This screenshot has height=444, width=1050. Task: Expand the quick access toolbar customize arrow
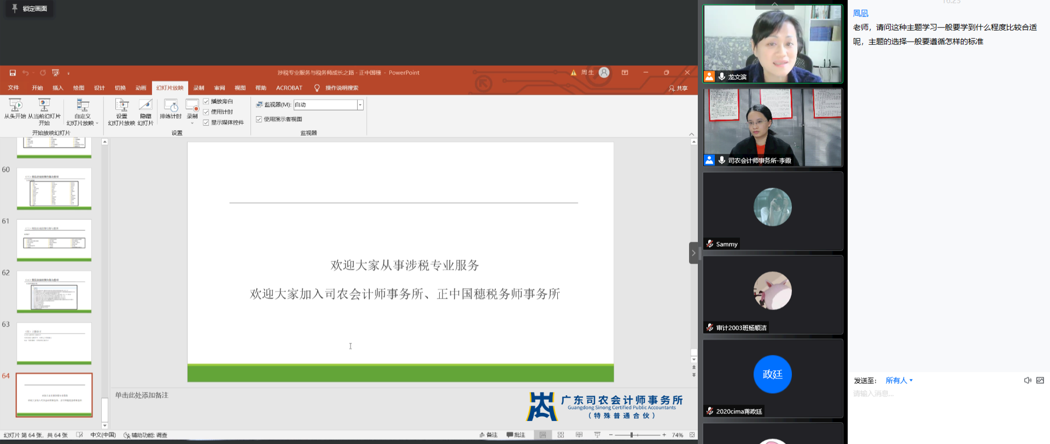tap(68, 73)
